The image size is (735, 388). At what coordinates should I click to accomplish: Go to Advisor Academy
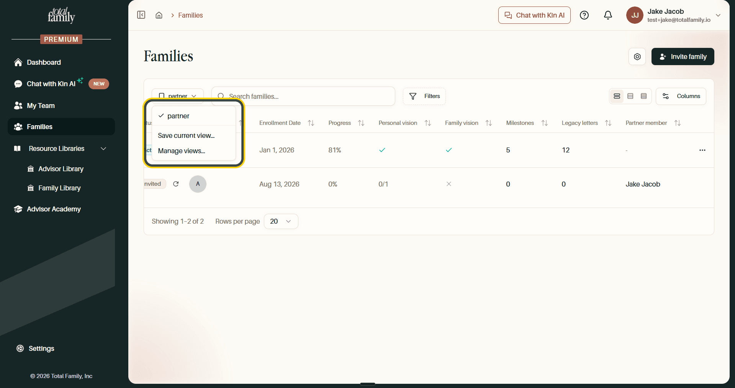[61, 209]
